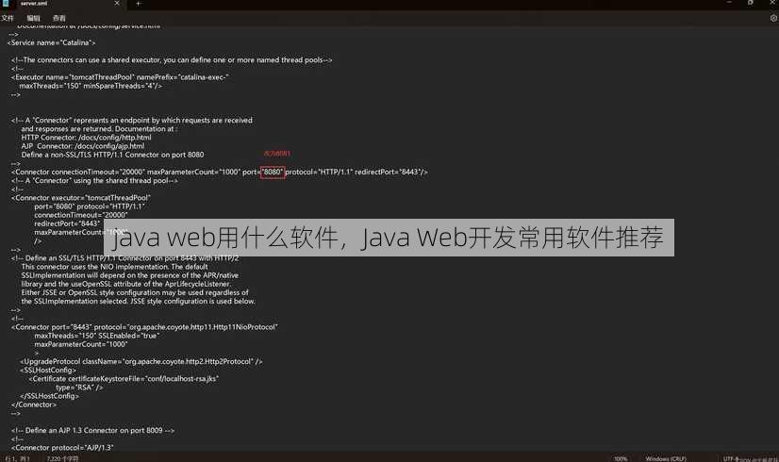Click the line "This connector uses the NIO implementation"
Screen dimensions: 779x462
pos(114,267)
